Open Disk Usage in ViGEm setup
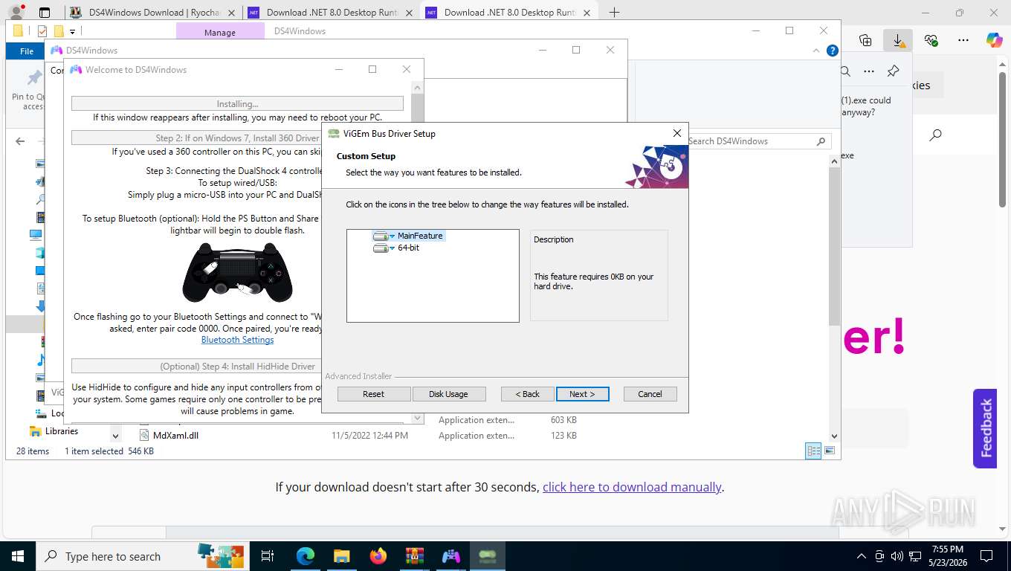This screenshot has height=571, width=1011. [448, 394]
